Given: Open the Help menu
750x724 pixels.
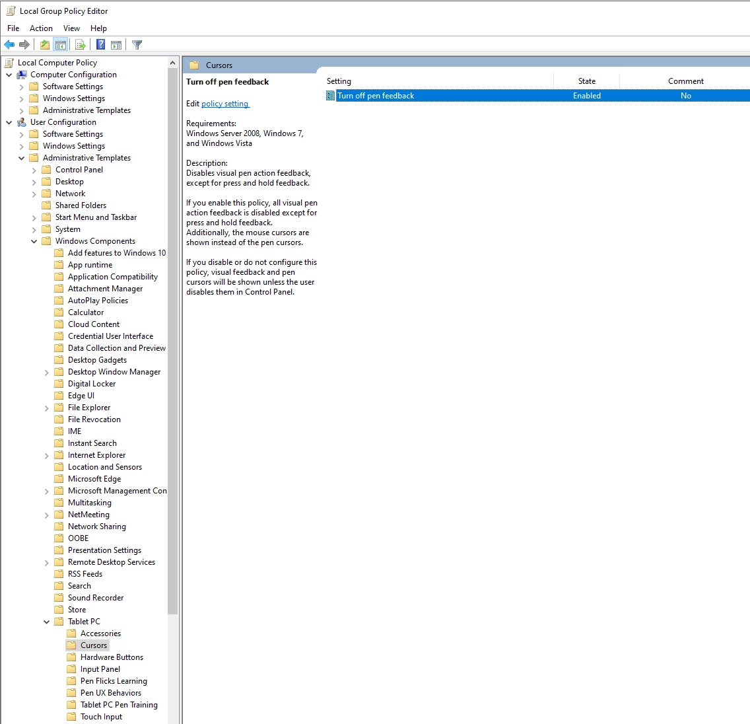Looking at the screenshot, I should click(98, 28).
